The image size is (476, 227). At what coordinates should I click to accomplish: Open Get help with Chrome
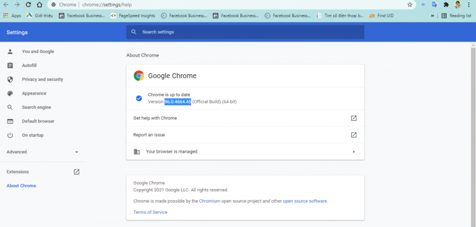pos(245,118)
